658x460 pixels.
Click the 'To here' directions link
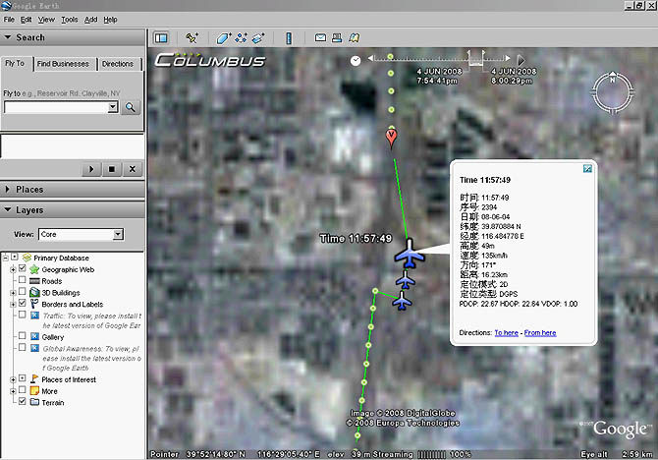click(506, 332)
